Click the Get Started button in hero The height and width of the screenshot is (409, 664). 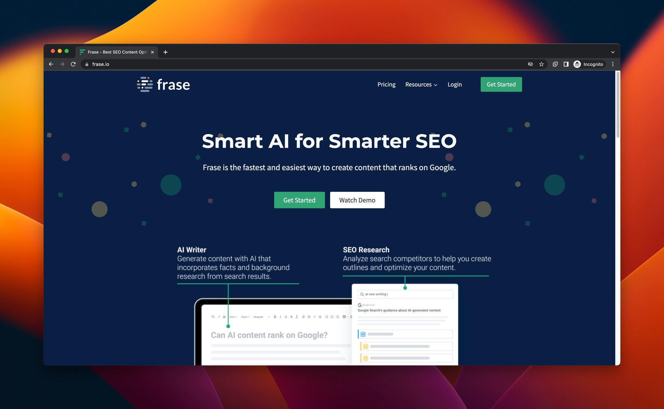click(x=299, y=200)
